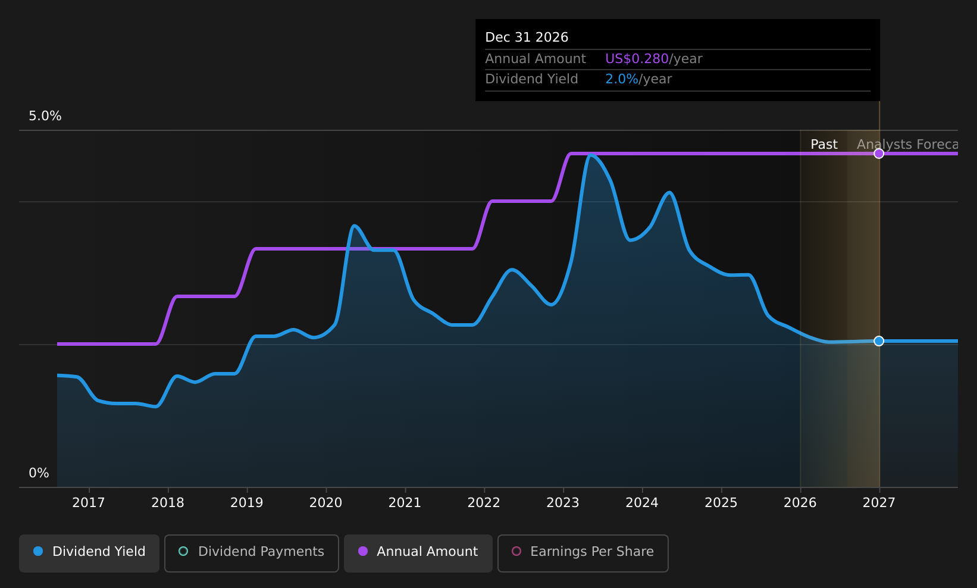Click the 2018 x-axis label

pyautogui.click(x=168, y=503)
